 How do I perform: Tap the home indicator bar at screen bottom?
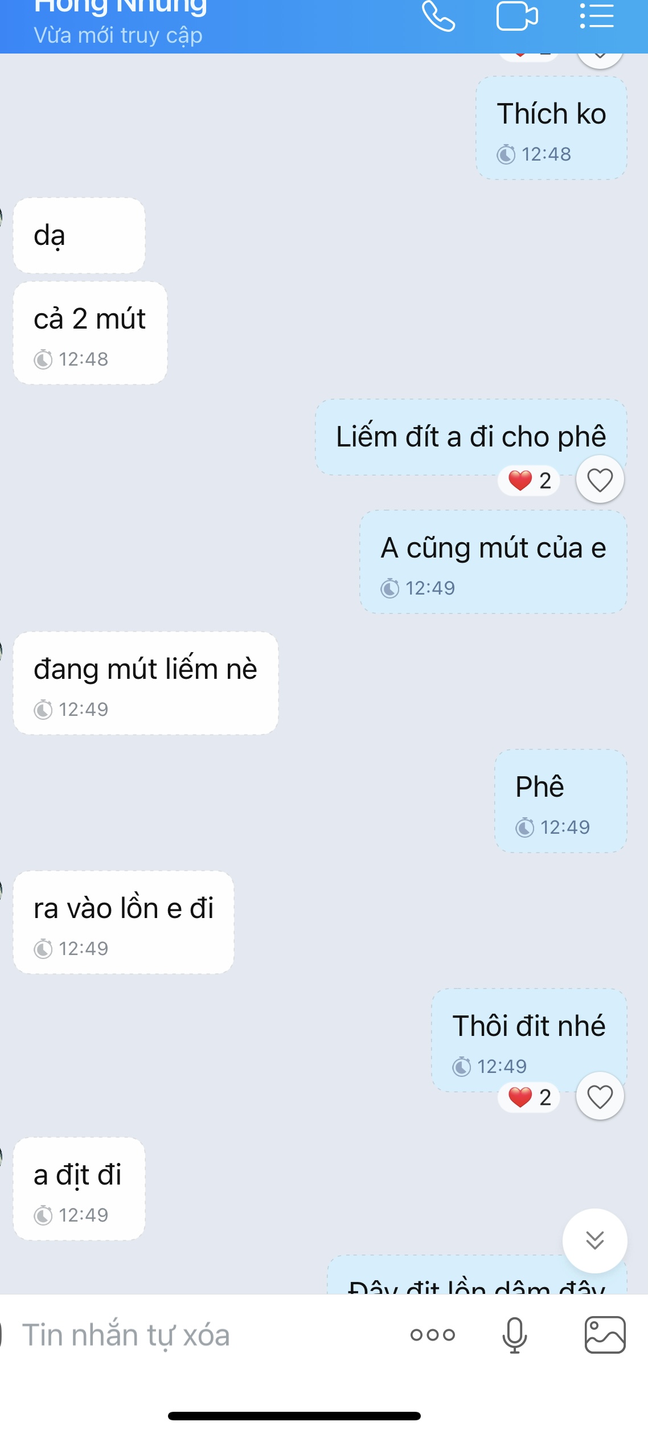294,1416
